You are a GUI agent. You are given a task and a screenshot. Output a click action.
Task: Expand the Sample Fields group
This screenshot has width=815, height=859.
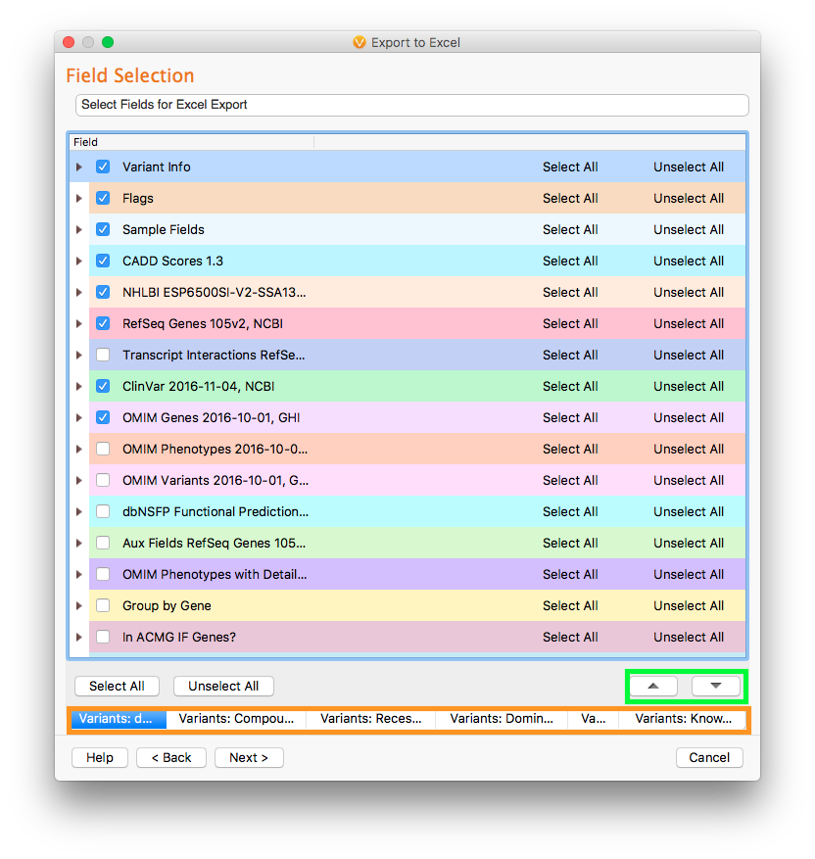79,229
